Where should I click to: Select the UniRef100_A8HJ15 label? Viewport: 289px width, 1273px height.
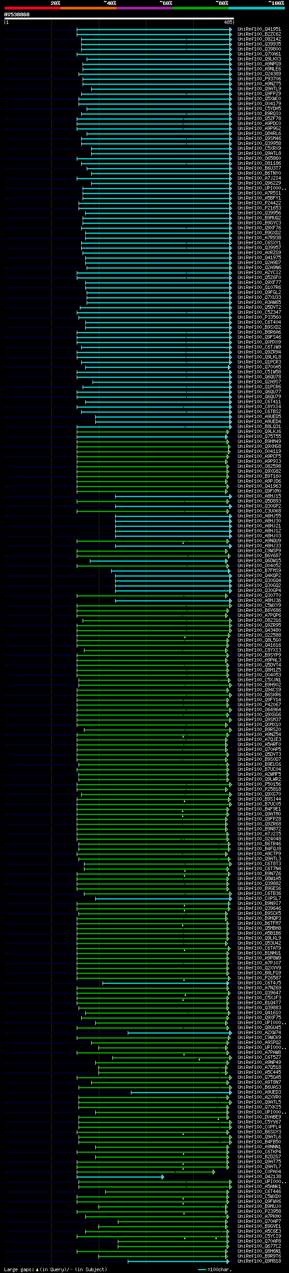coord(259,496)
